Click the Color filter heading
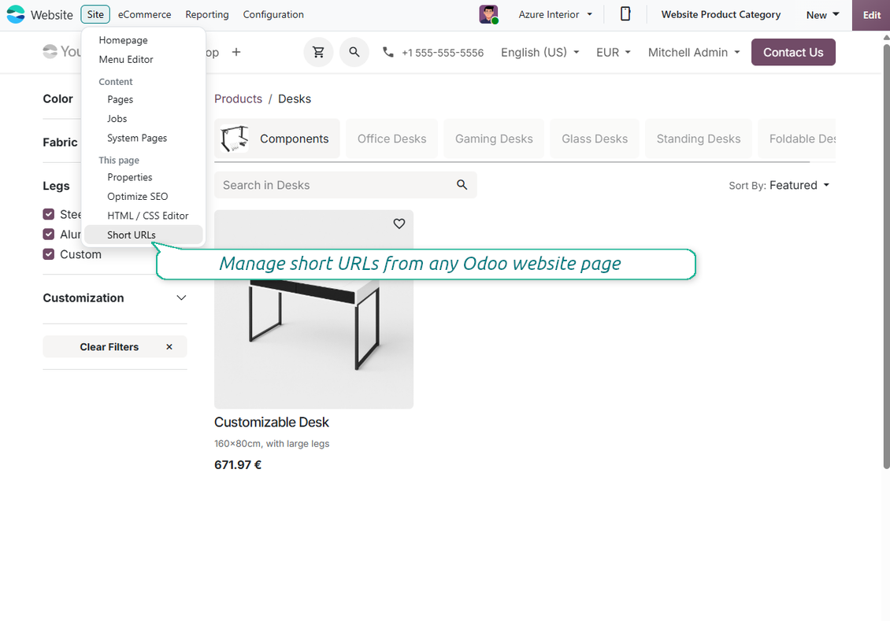The height and width of the screenshot is (621, 890). click(58, 98)
